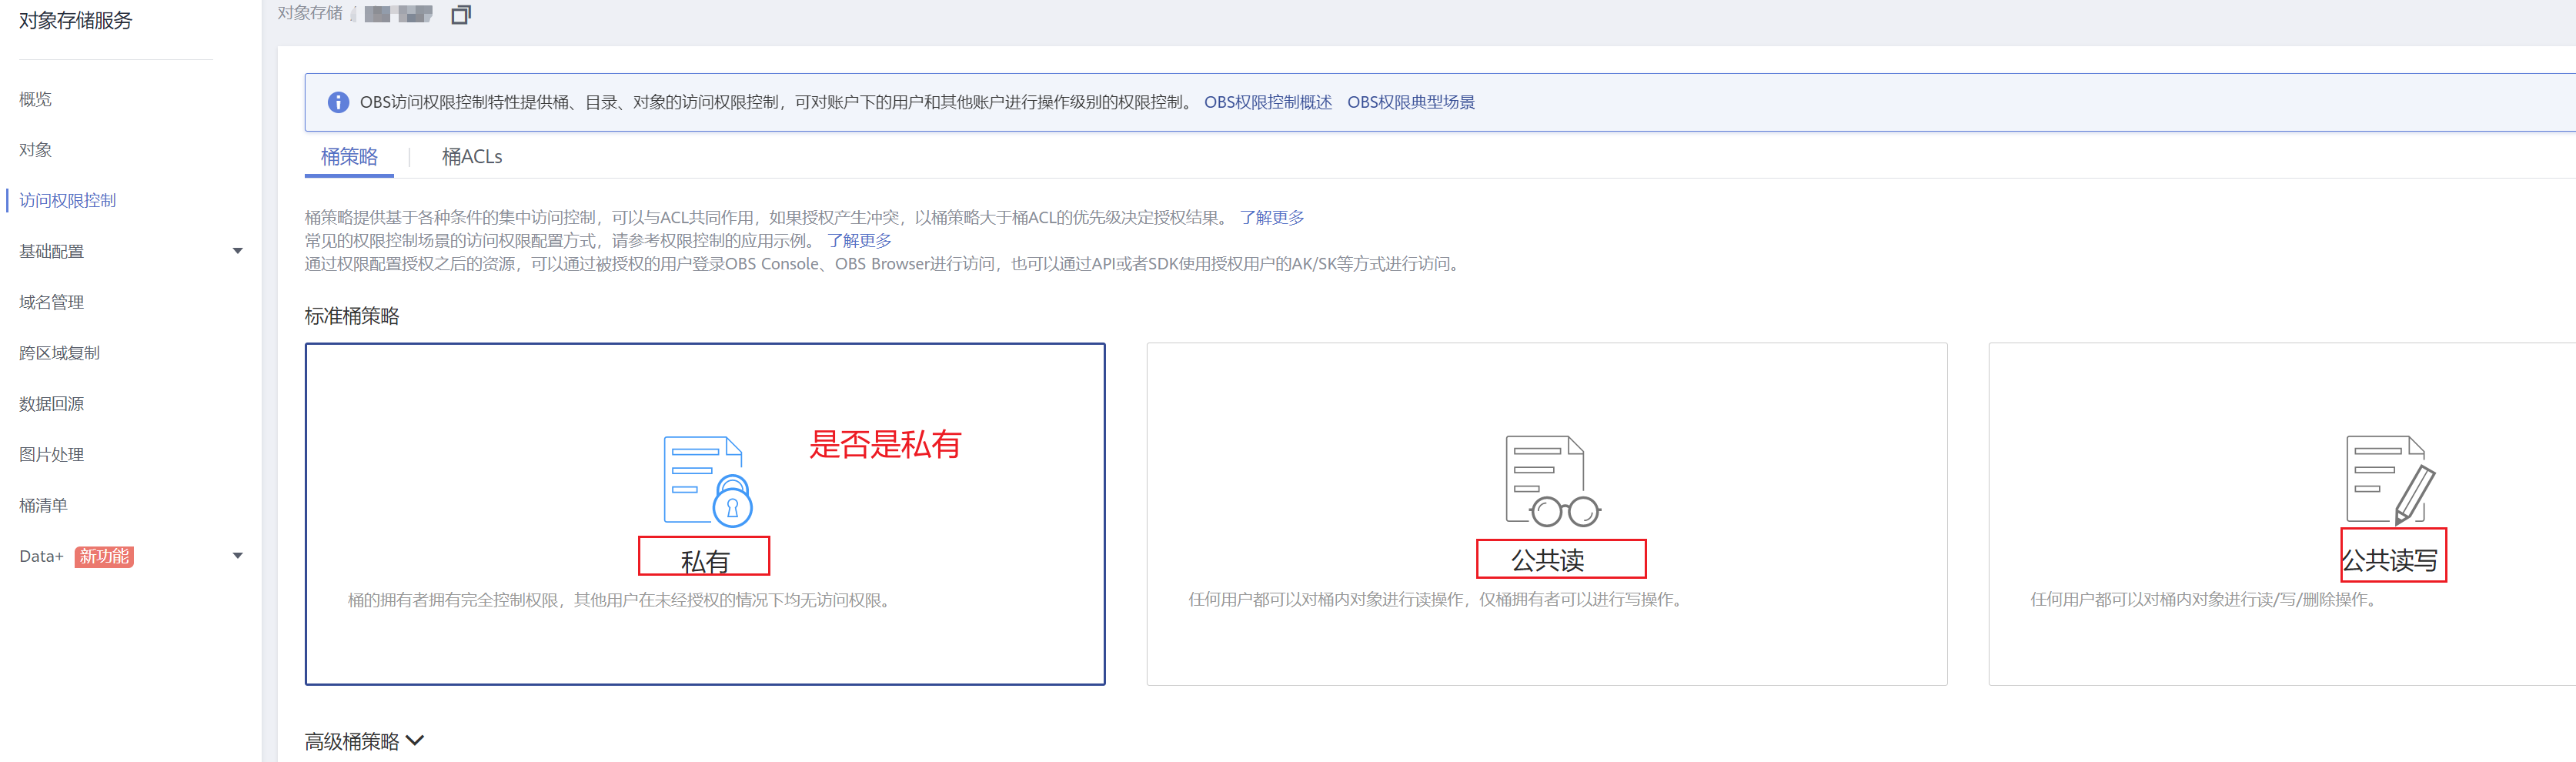Expand the Data+ sidebar menu arrow
Viewport: 2576px width, 762px height.
click(237, 556)
